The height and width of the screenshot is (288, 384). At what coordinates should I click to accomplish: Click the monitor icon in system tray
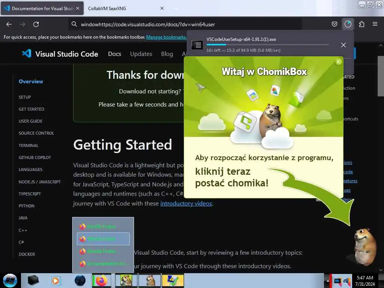(338, 281)
